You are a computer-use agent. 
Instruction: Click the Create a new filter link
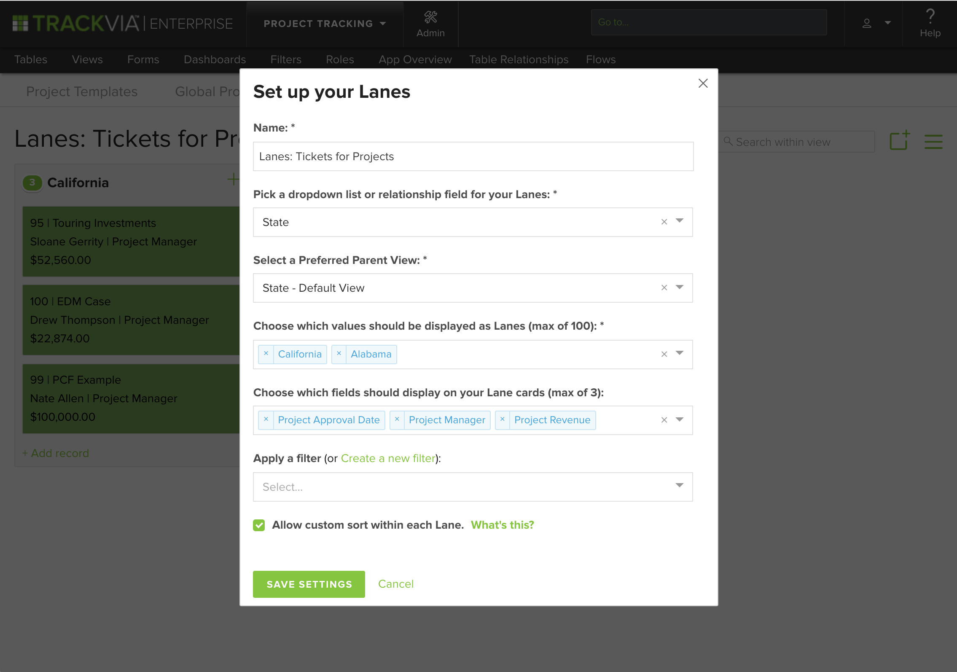(x=388, y=458)
